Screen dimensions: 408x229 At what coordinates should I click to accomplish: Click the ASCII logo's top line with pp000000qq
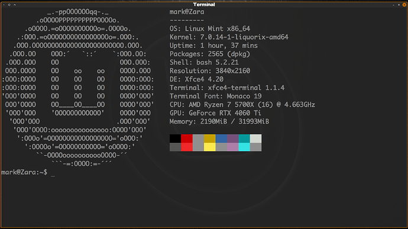coord(78,12)
